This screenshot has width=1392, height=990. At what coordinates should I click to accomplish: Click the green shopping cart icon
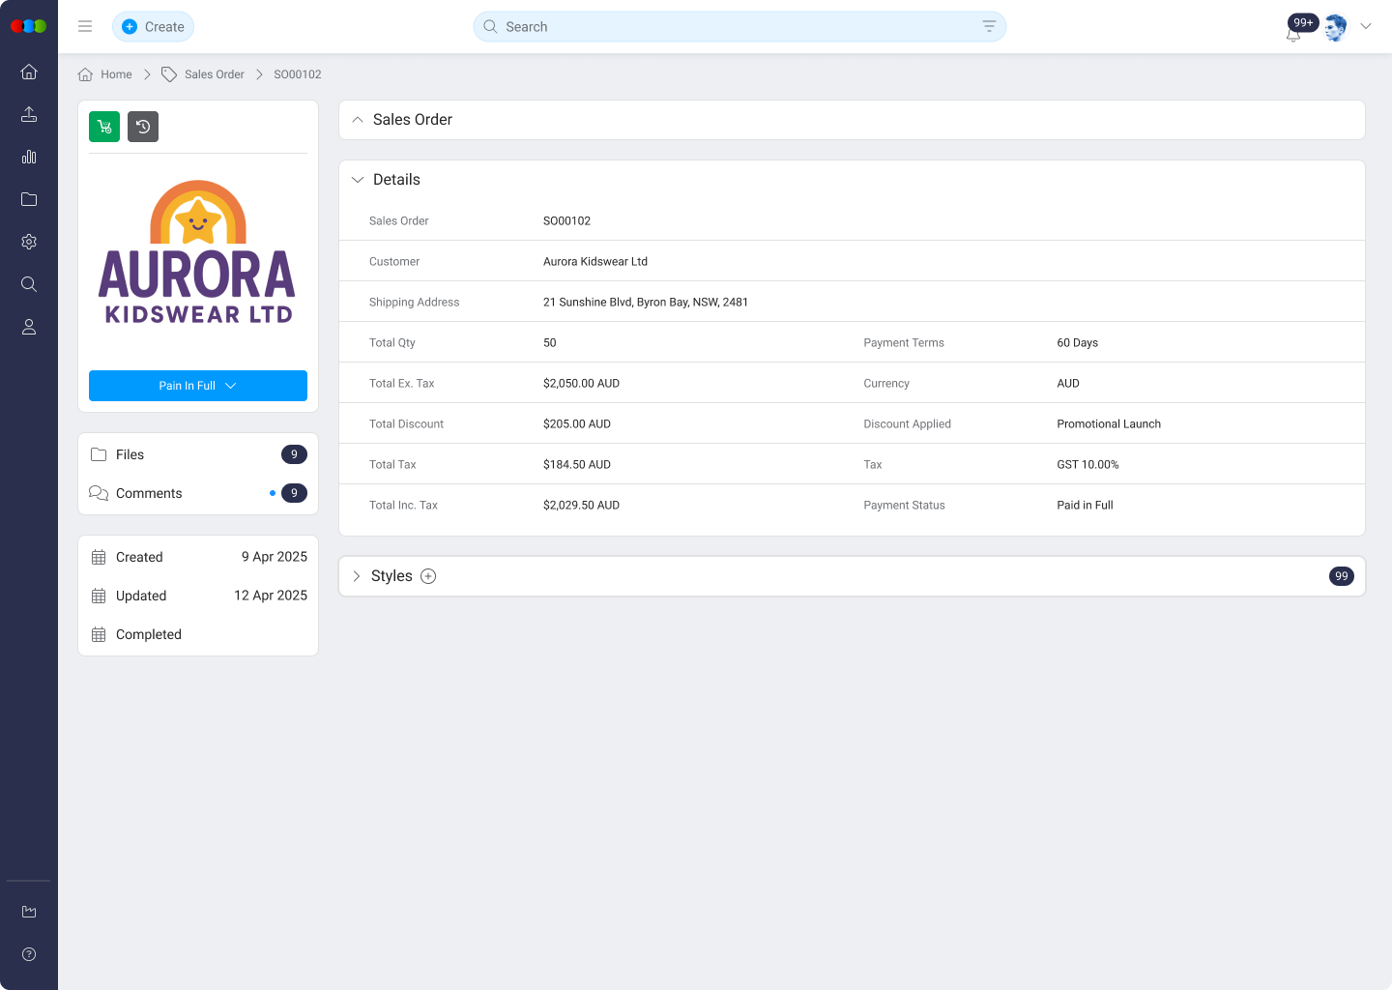click(104, 127)
